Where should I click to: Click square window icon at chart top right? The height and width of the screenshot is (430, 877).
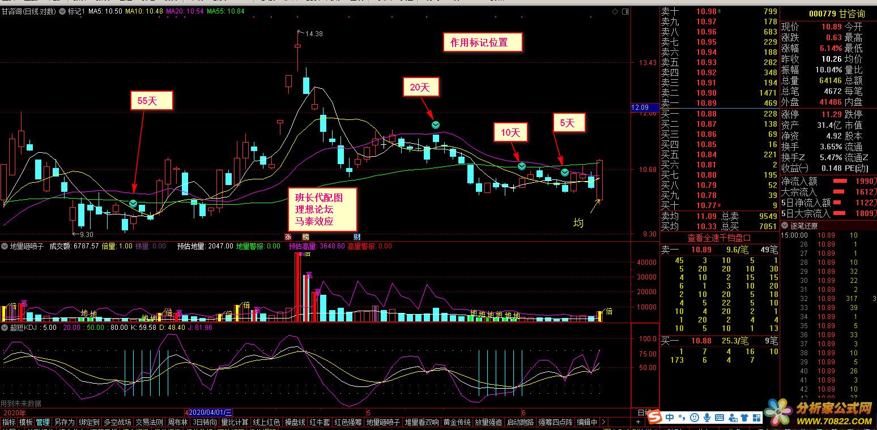pyautogui.click(x=625, y=11)
